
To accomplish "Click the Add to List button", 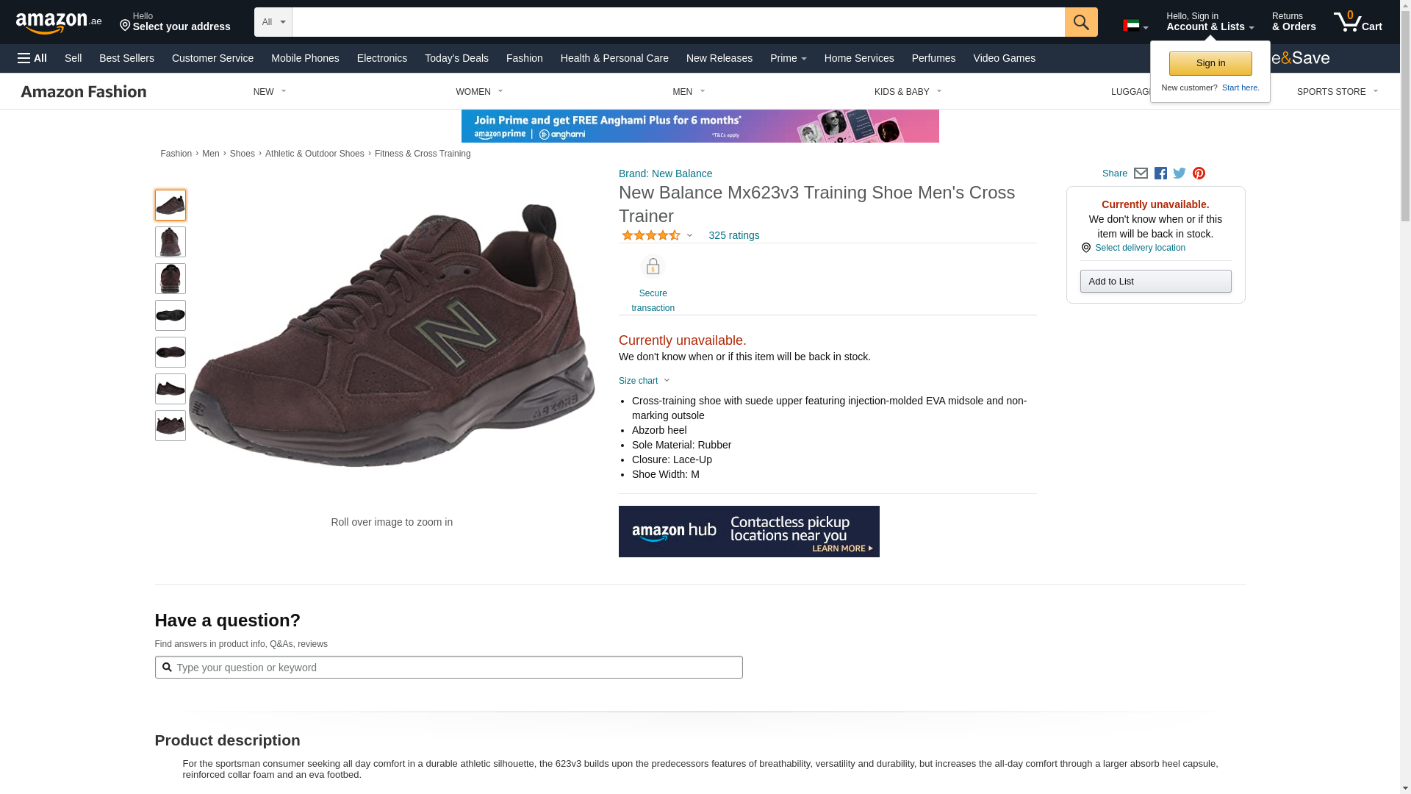I will (x=1155, y=282).
